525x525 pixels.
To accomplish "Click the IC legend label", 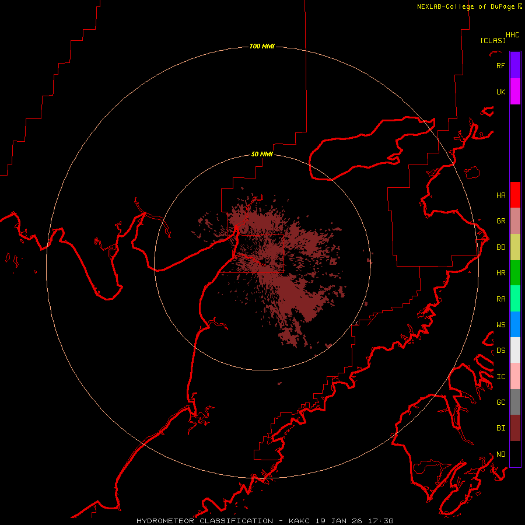I will coord(501,377).
